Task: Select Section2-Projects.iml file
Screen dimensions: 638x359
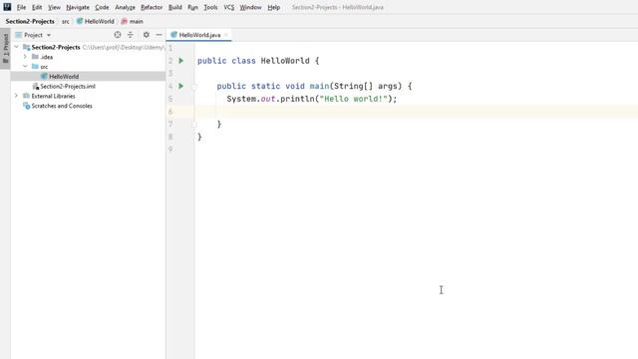Action: (x=64, y=87)
